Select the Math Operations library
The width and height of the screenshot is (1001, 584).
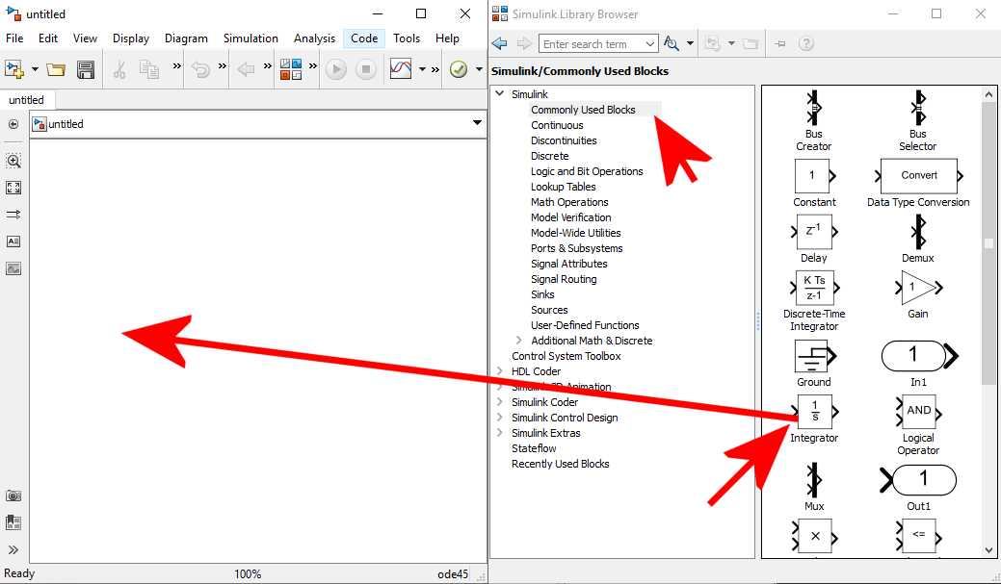569,202
